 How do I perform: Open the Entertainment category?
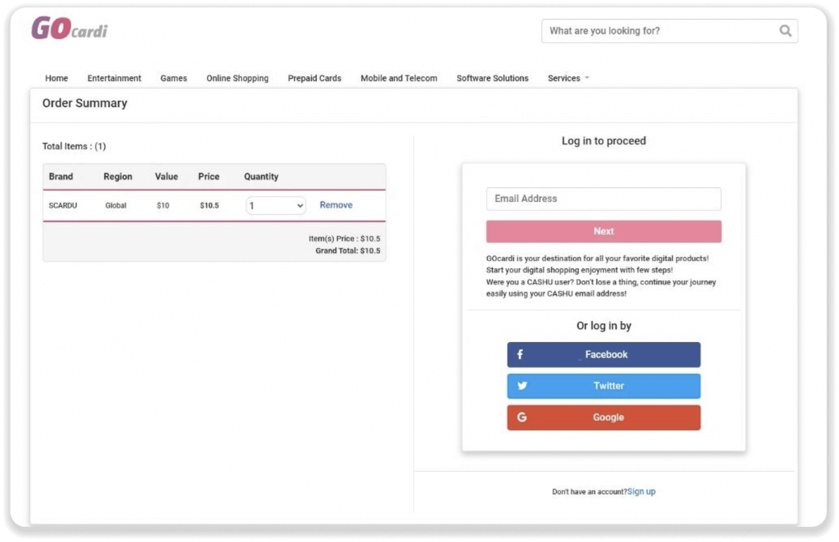tap(114, 78)
